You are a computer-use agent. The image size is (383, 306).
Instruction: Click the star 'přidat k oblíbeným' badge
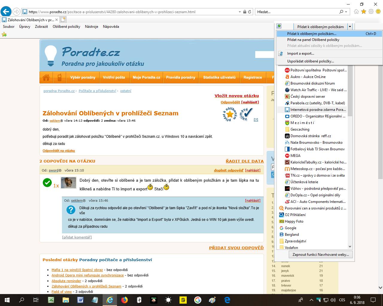(230, 114)
